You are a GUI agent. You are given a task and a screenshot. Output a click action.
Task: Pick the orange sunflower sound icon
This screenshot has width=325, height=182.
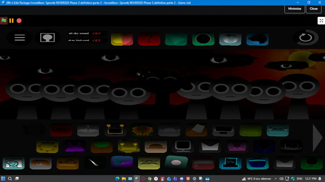pos(142,130)
